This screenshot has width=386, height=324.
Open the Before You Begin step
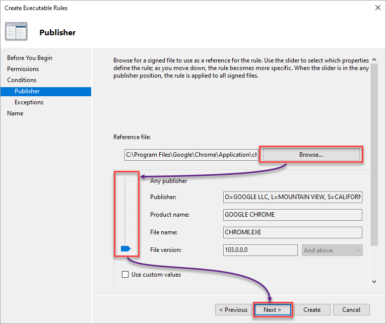pos(30,58)
